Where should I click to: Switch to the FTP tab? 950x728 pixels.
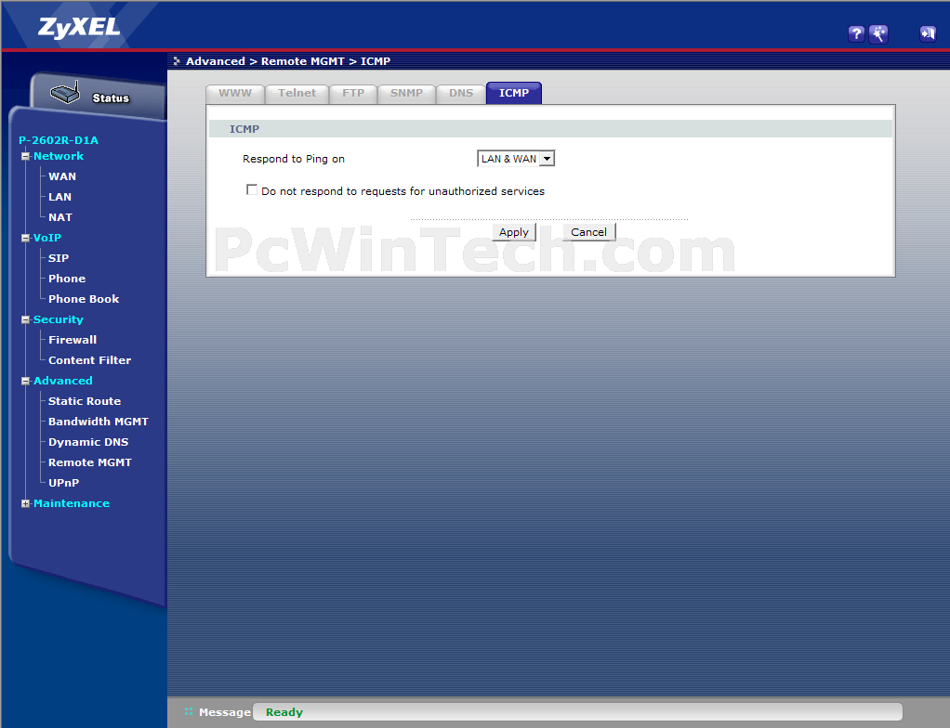(353, 93)
